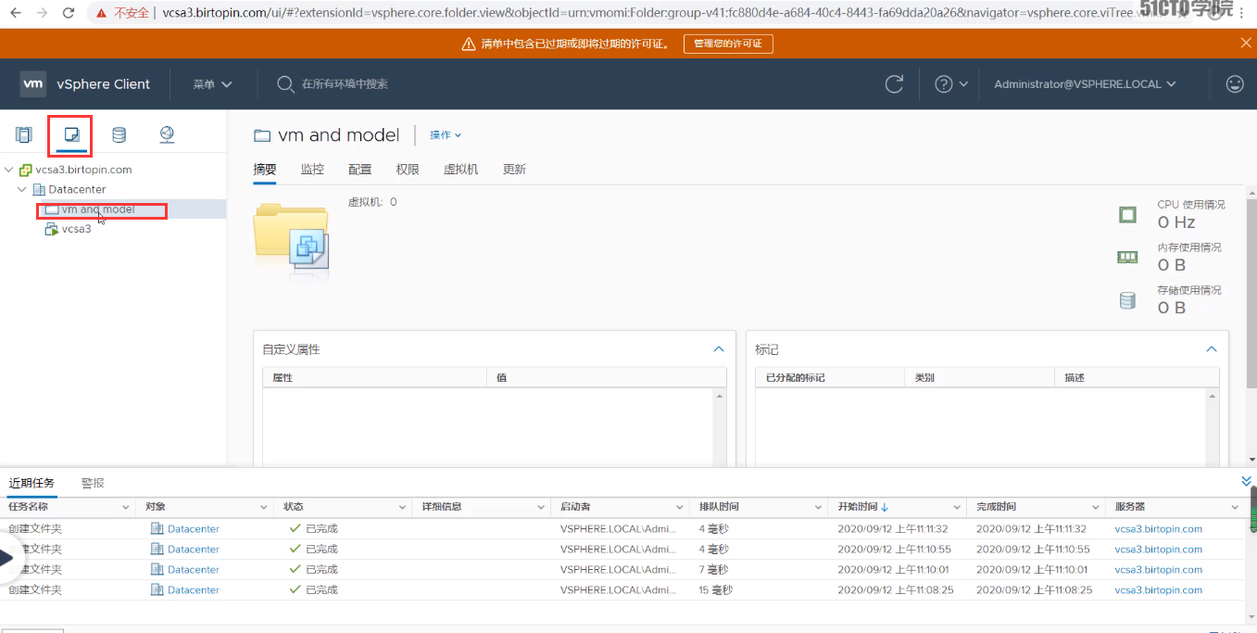Refresh the vSphere Client data

pyautogui.click(x=894, y=84)
